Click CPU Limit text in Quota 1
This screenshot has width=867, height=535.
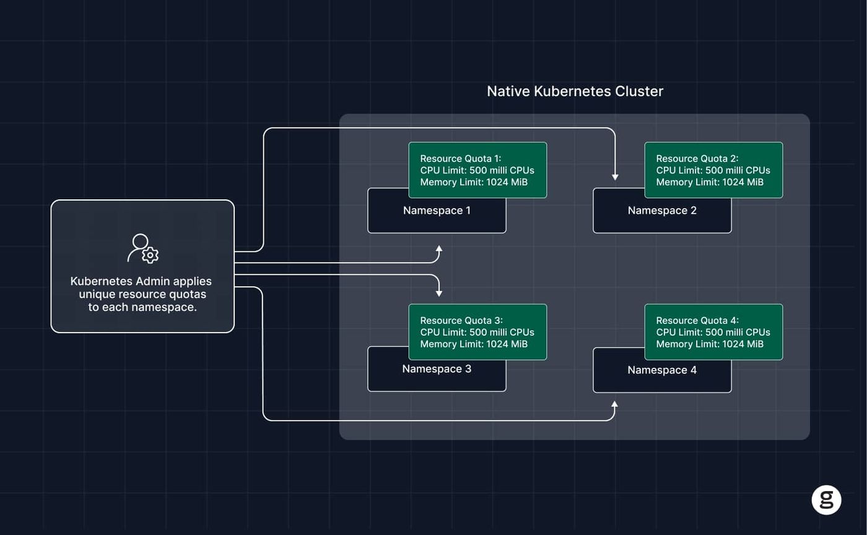[477, 170]
